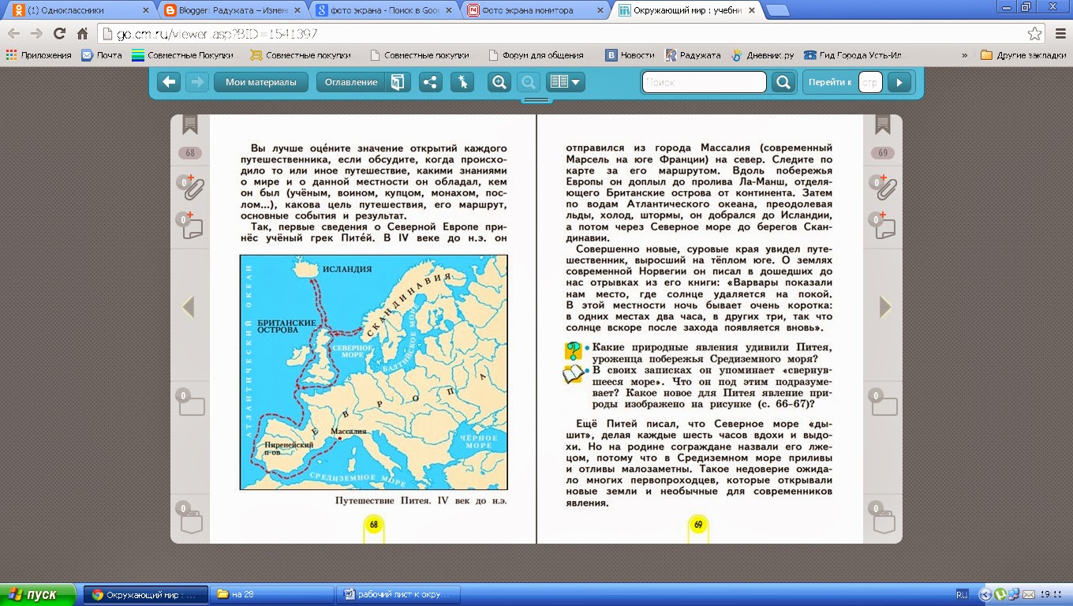Open the Оглавление table of contents

click(x=351, y=82)
